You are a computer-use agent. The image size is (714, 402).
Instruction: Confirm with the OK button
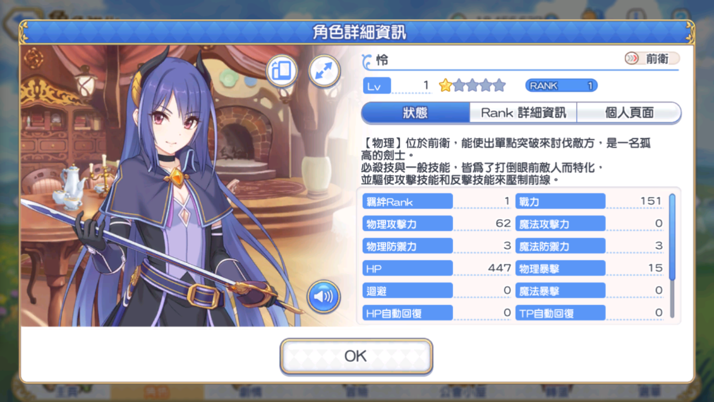pos(356,356)
